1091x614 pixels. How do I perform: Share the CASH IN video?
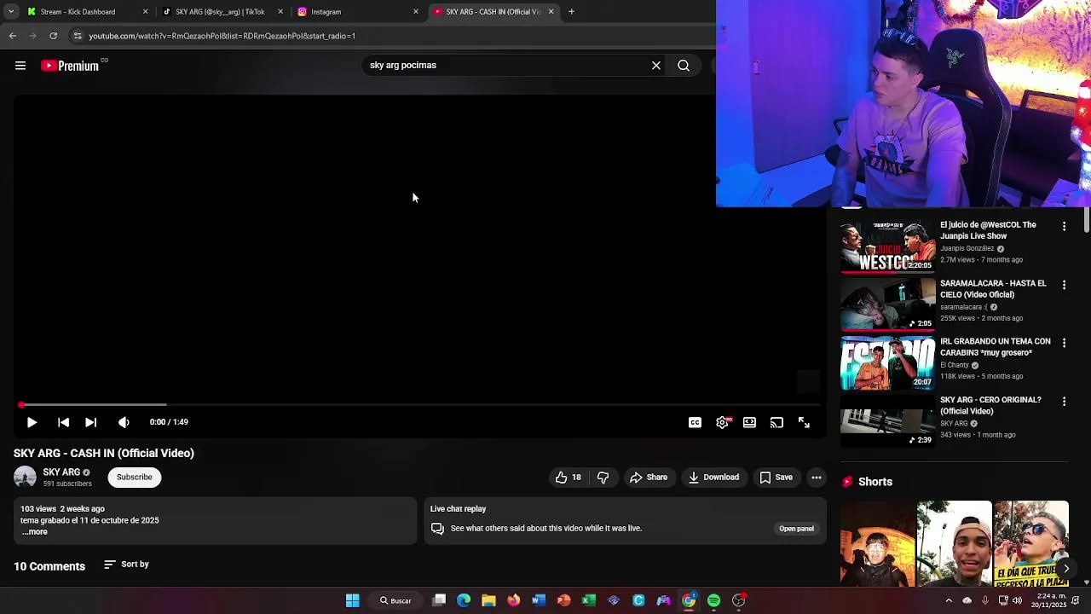point(649,478)
